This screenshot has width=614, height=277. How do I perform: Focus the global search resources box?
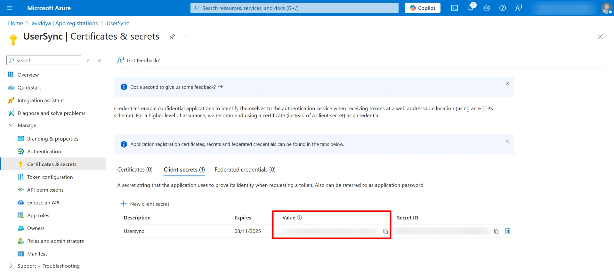[295, 8]
